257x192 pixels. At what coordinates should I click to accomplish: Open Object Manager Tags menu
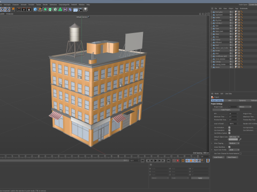point(237,9)
